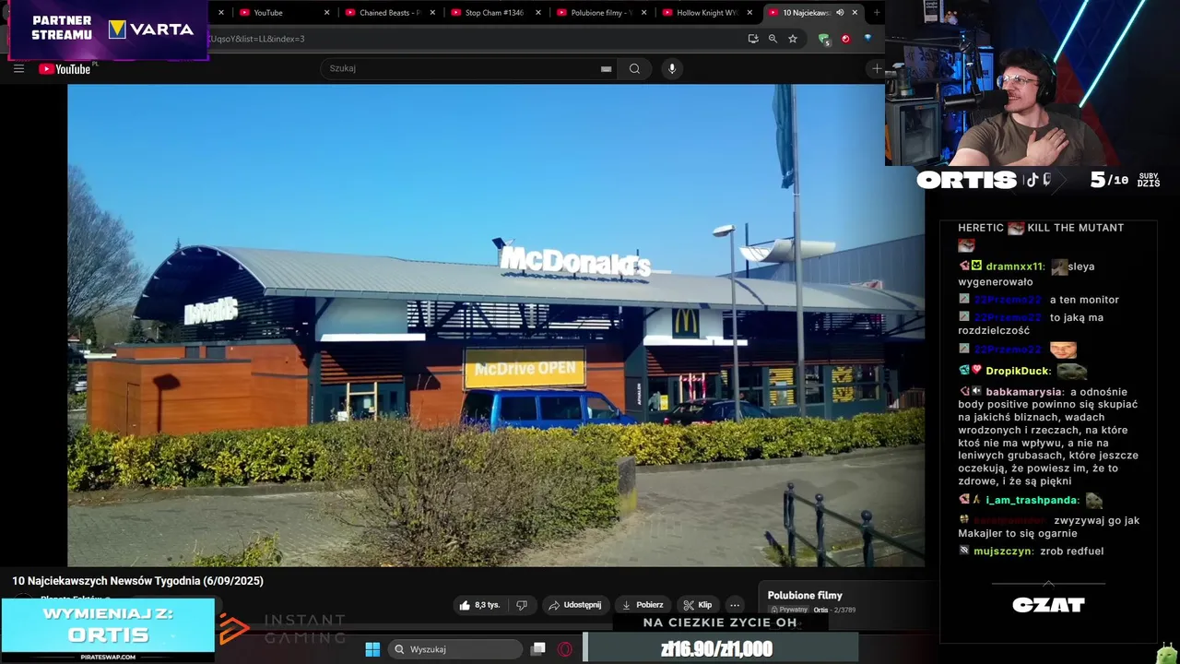Open a new browser tab
The height and width of the screenshot is (664, 1180).
[876, 13]
